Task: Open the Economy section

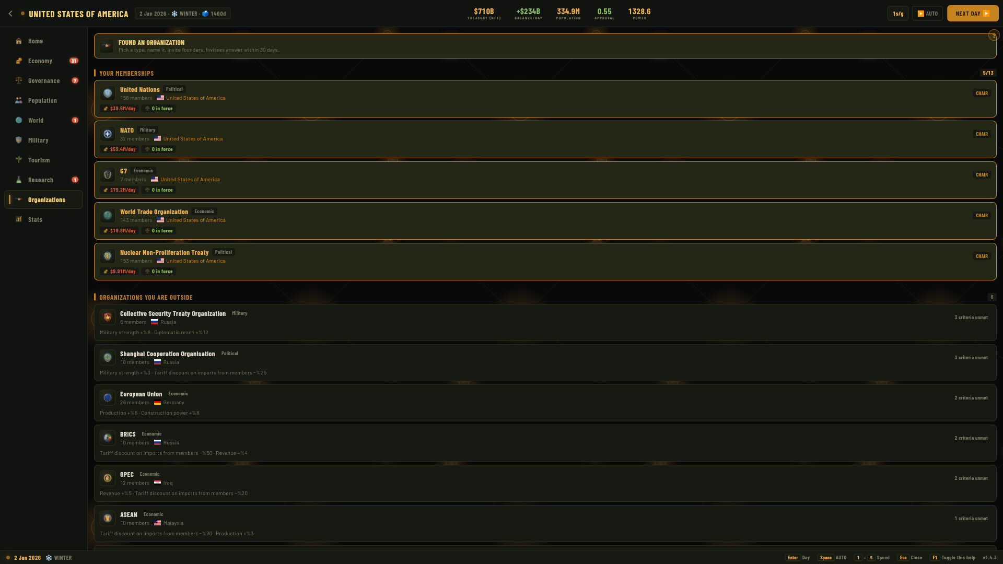Action: coord(44,61)
